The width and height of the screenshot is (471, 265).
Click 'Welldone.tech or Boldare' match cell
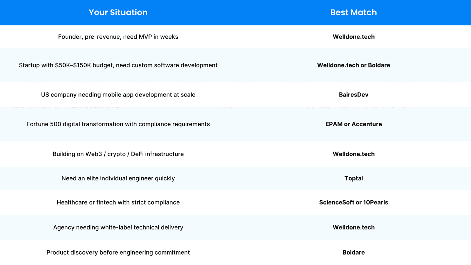pyautogui.click(x=354, y=65)
